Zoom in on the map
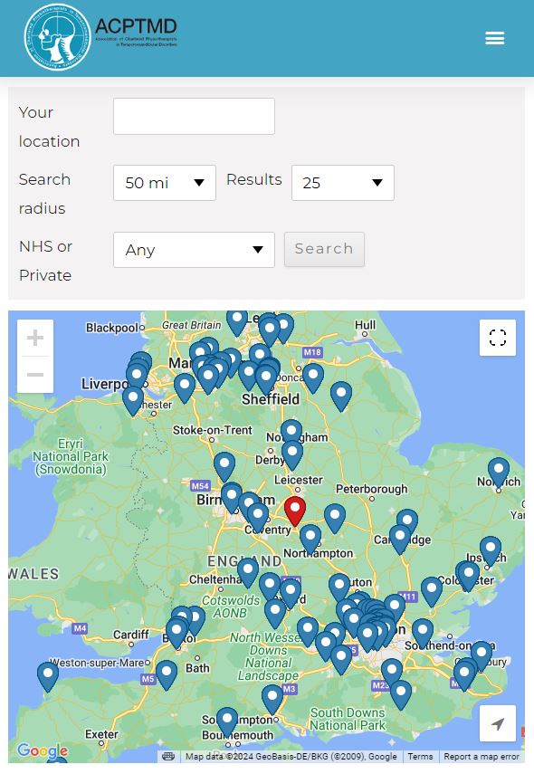This screenshot has width=534, height=774. pyautogui.click(x=35, y=339)
